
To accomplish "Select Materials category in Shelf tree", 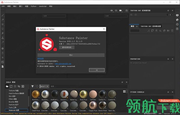I will point(16,110).
